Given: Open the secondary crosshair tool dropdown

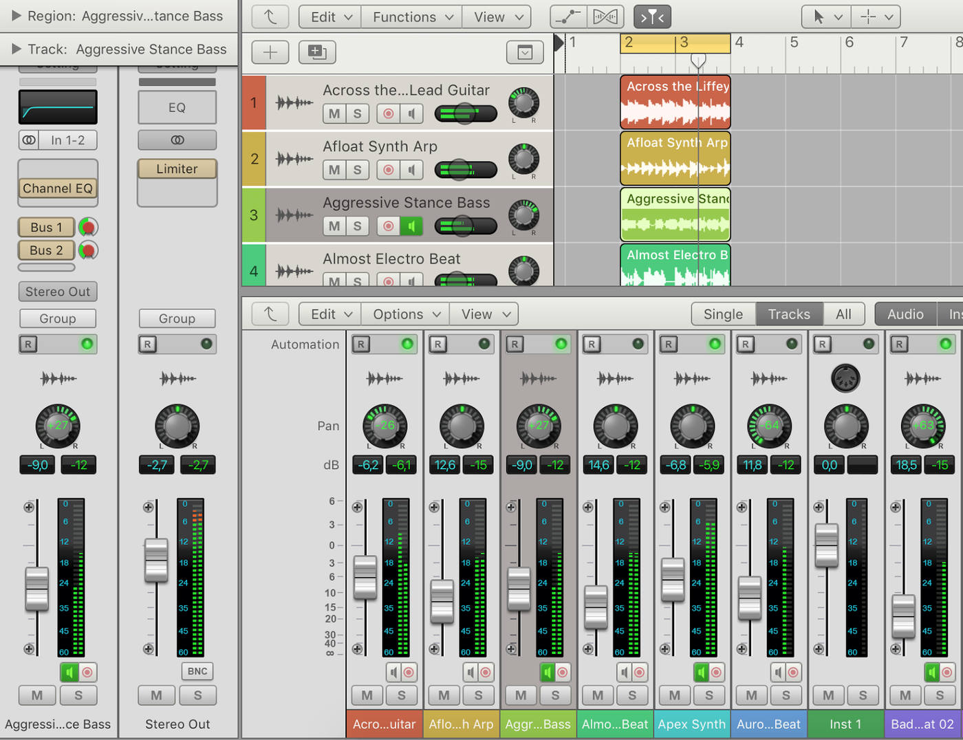Looking at the screenshot, I should [x=876, y=17].
